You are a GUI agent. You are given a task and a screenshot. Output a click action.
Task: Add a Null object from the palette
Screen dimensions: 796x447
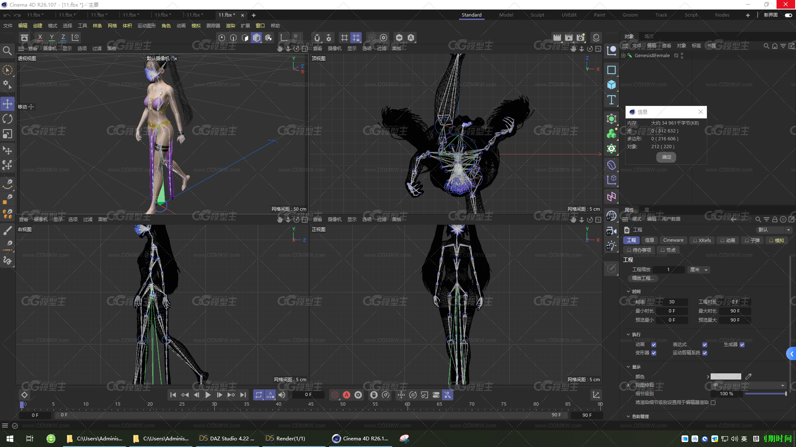(x=611, y=51)
